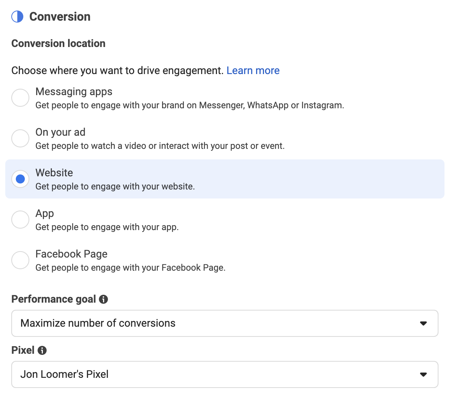Click the Messaging apps option label

(74, 92)
